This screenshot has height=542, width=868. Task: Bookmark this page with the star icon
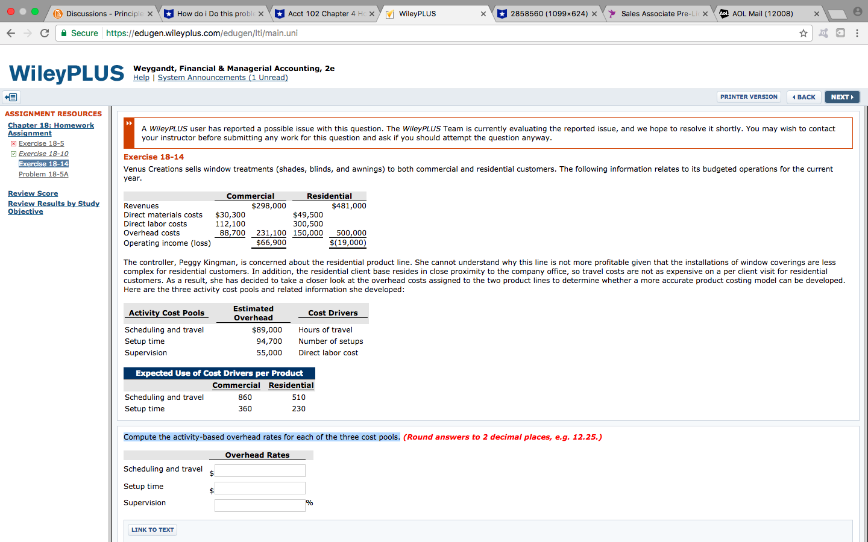[804, 33]
